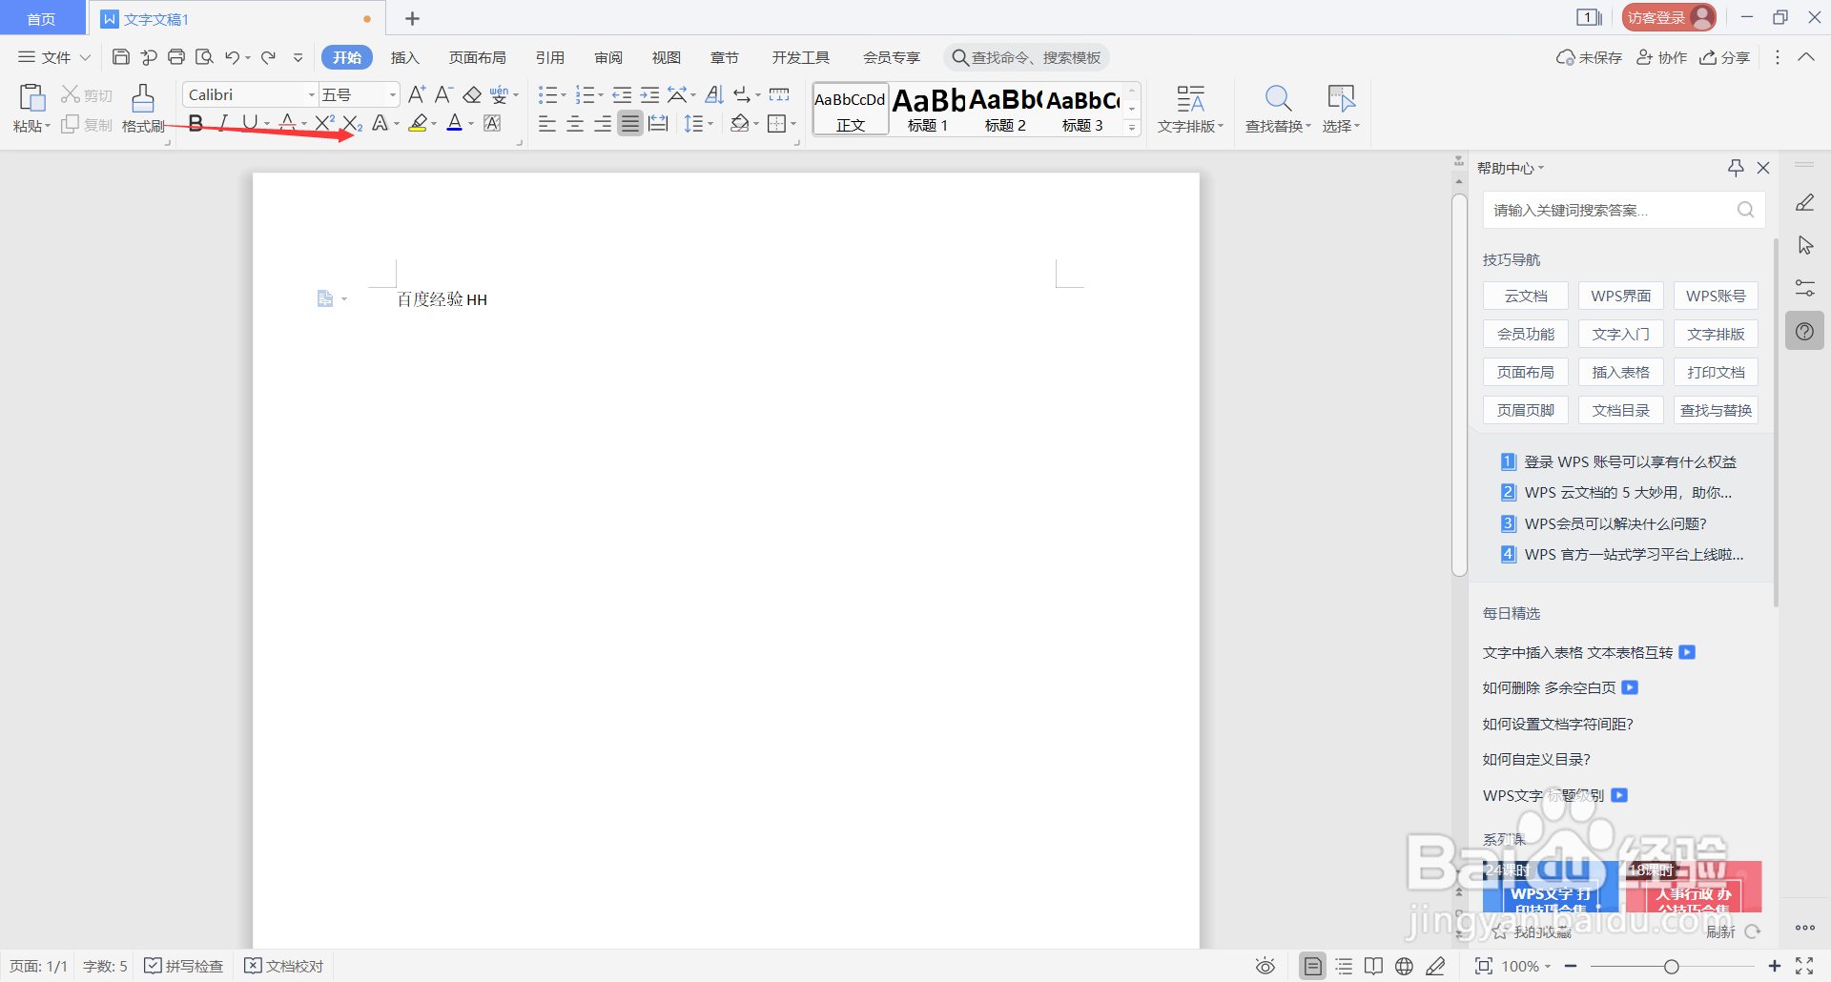
Task: Toggle Superscript X² formatting
Action: click(x=324, y=123)
